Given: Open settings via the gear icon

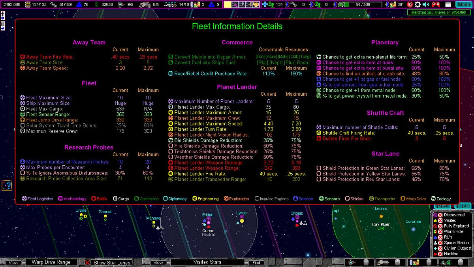Looking at the screenshot, I should (418, 4).
